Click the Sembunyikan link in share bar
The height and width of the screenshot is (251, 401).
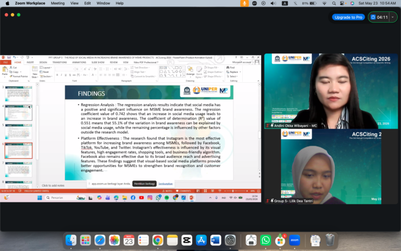[x=166, y=184]
